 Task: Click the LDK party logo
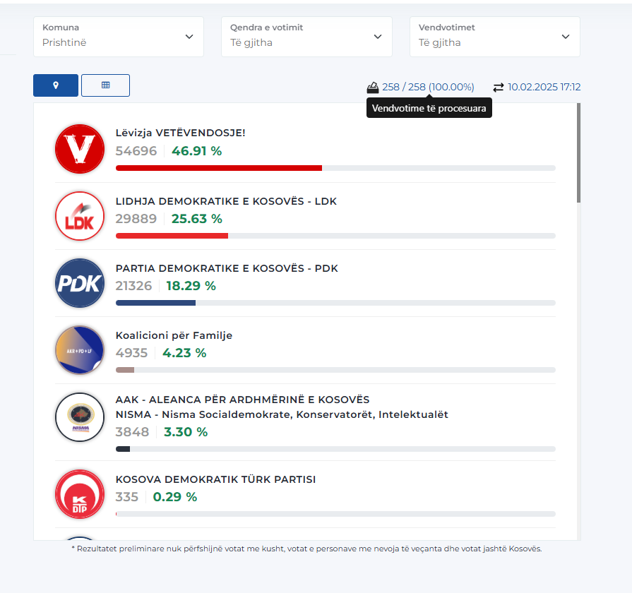click(80, 216)
